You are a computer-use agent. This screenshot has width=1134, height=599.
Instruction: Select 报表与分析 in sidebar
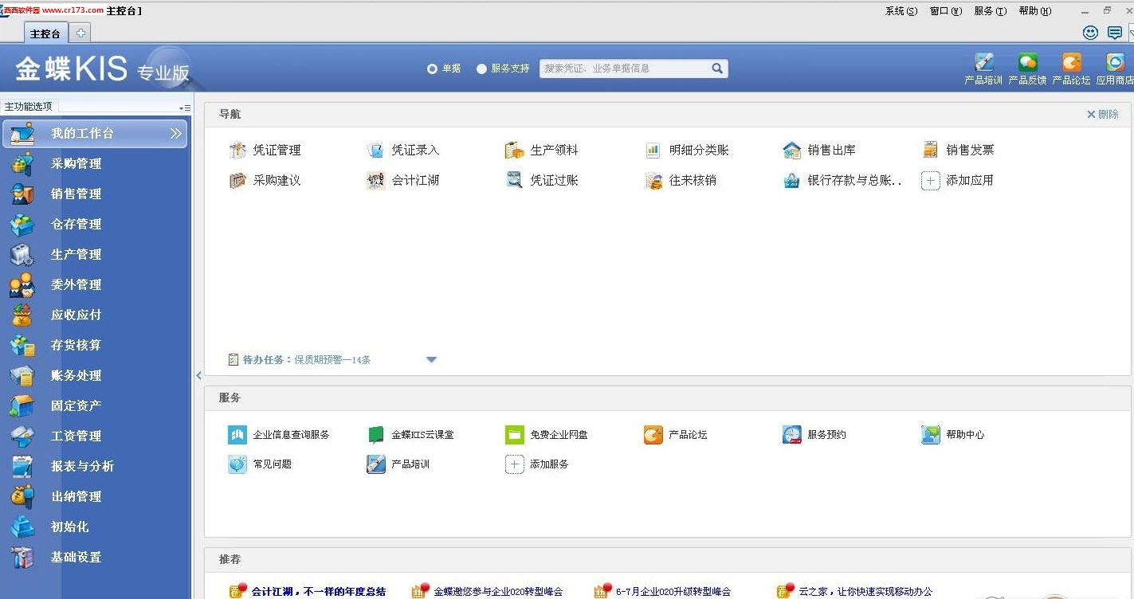(96, 467)
